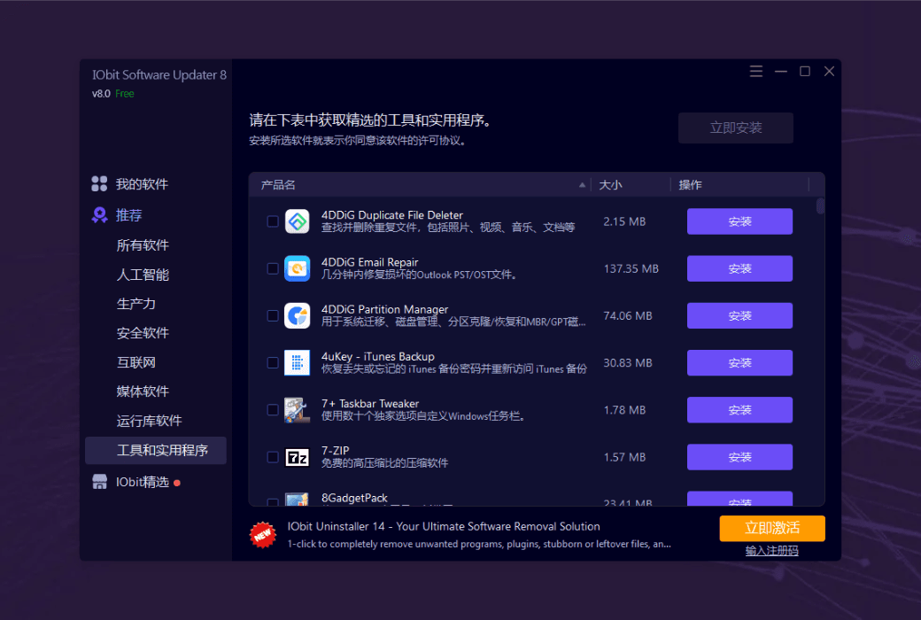Select 运行库软件 category
Viewport: 921px width, 620px height.
[149, 421]
